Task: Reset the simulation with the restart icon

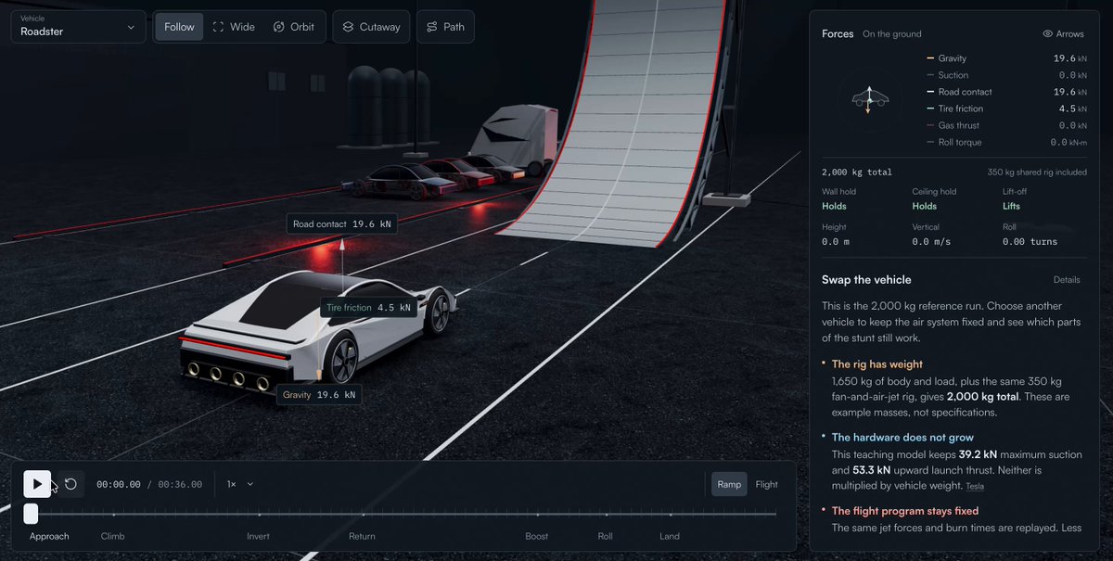Action: (70, 483)
